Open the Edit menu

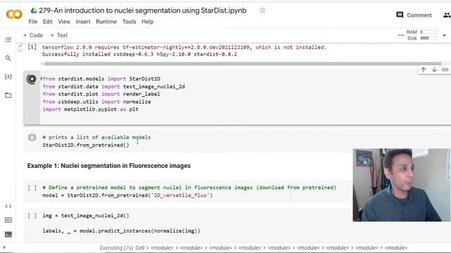47,22
